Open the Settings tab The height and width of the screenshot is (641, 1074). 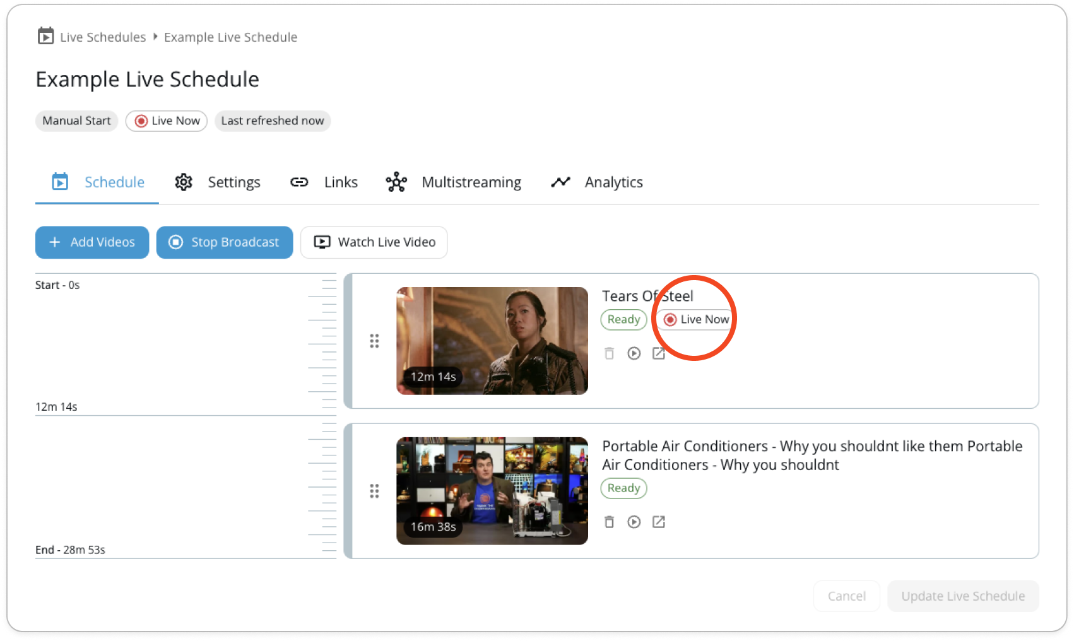pyautogui.click(x=217, y=182)
